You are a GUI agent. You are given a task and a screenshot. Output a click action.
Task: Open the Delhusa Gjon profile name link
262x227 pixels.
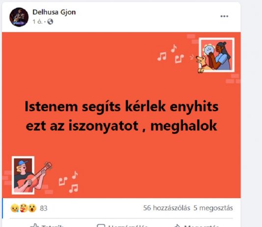tap(54, 12)
